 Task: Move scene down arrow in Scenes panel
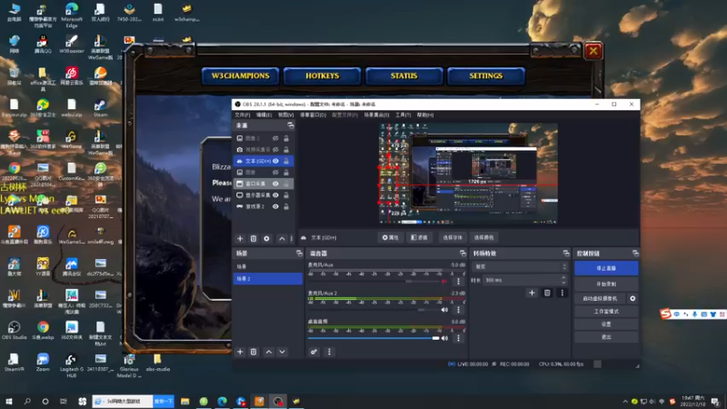(282, 352)
